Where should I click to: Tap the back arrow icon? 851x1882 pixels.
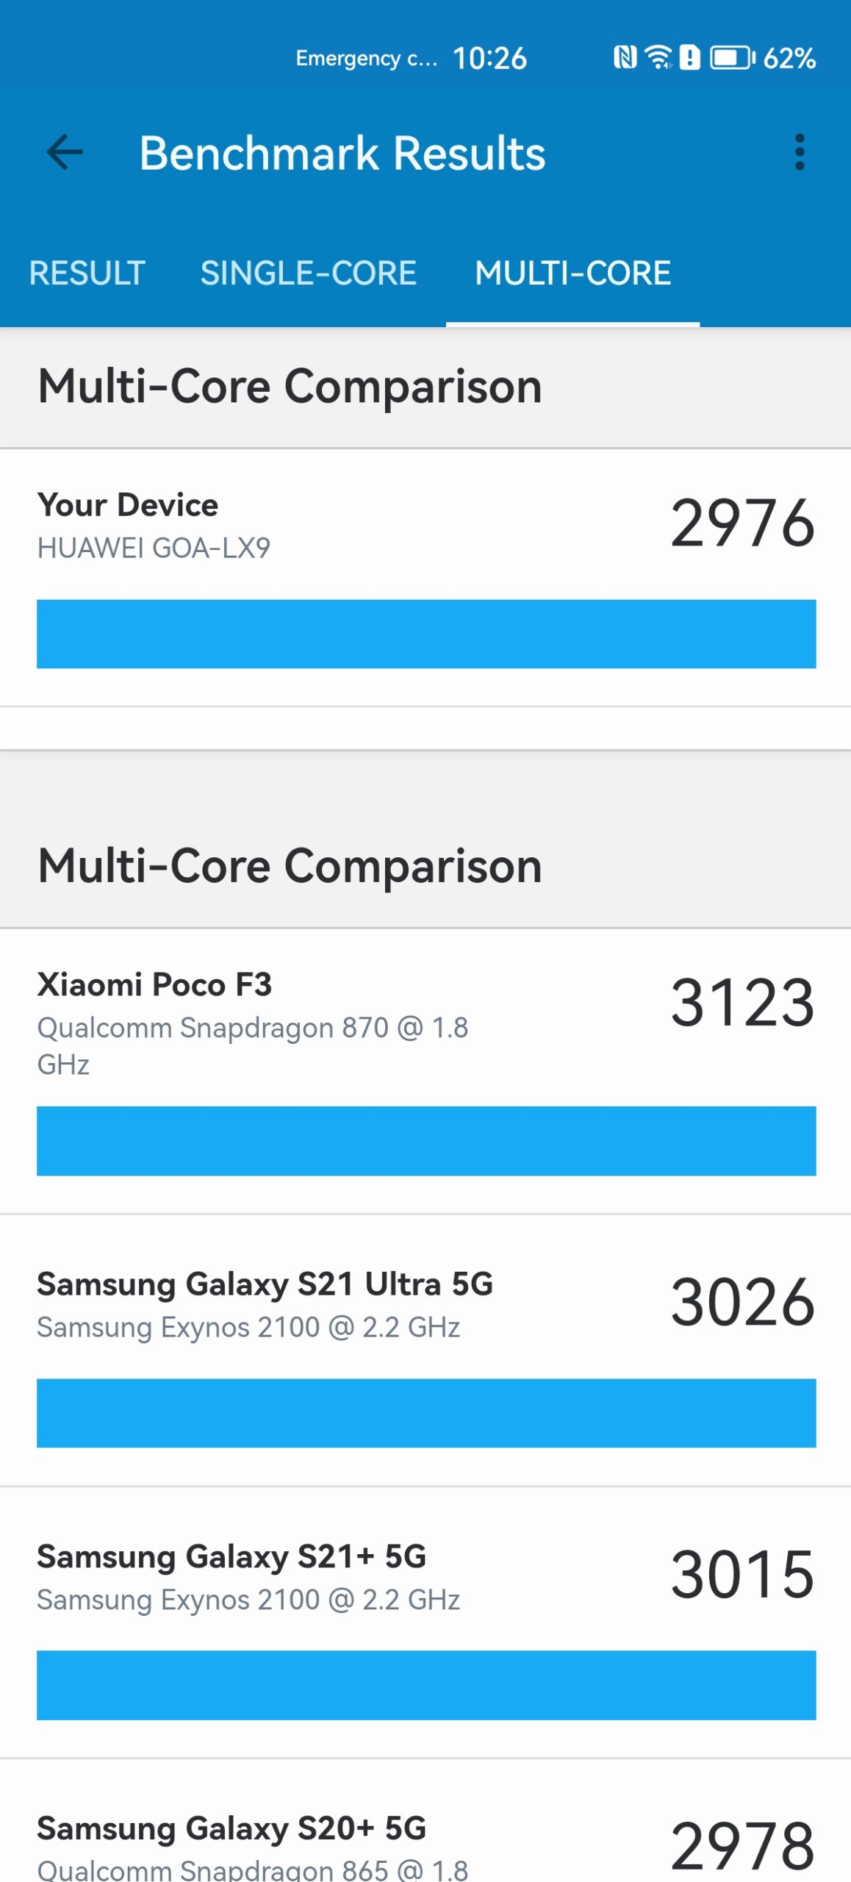[x=65, y=153]
